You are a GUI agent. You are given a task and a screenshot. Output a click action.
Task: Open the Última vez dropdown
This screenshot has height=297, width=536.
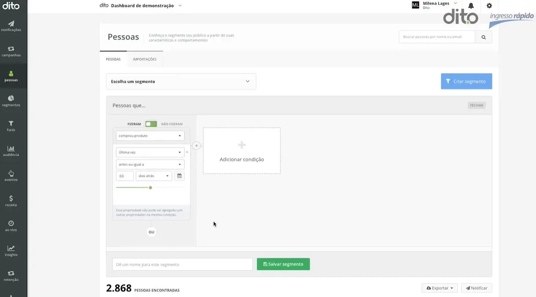(x=150, y=152)
